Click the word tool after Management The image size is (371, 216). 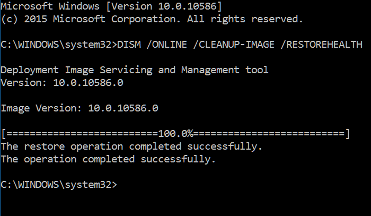coord(257,70)
